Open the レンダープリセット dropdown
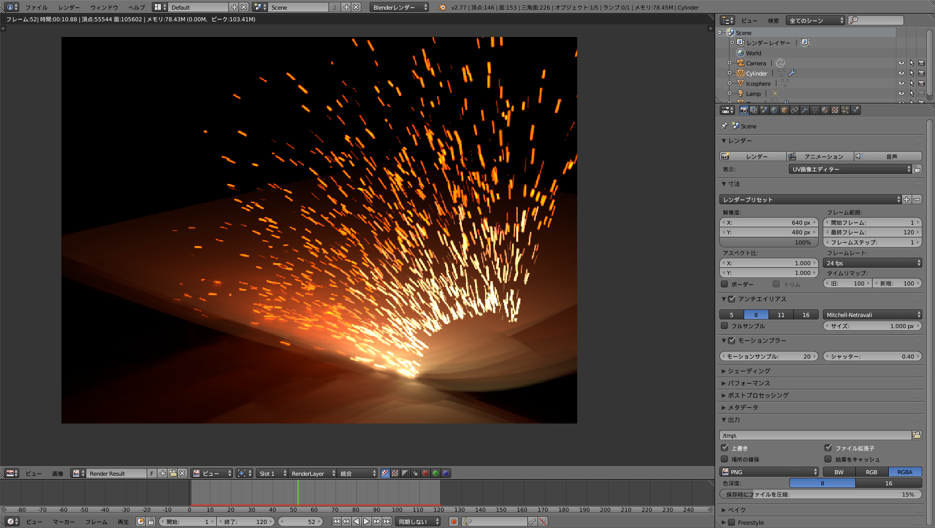 pyautogui.click(x=810, y=199)
